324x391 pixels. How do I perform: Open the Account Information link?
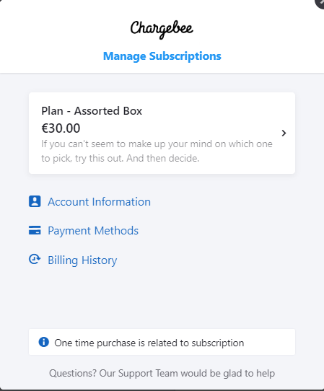99,202
